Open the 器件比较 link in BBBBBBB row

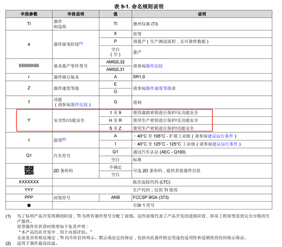click(154, 66)
